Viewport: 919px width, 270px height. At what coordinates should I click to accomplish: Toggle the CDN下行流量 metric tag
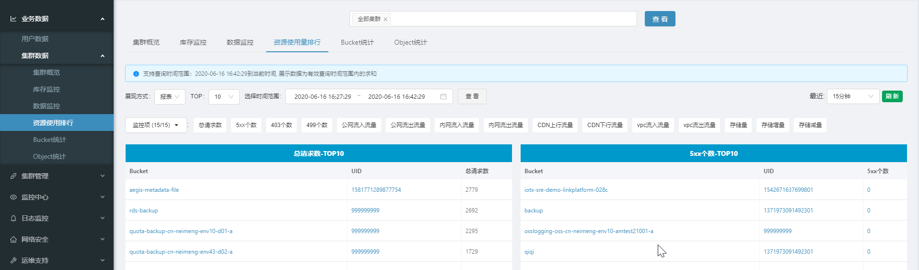605,125
